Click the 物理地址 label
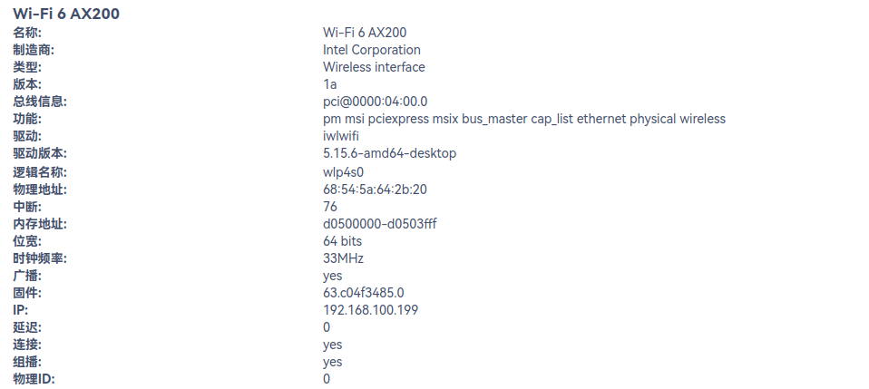 (x=40, y=190)
